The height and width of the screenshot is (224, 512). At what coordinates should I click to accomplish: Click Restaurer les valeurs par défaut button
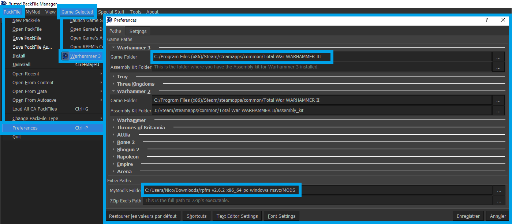pyautogui.click(x=143, y=216)
